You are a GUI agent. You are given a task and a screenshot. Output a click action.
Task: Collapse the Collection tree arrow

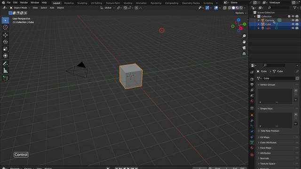point(255,16)
